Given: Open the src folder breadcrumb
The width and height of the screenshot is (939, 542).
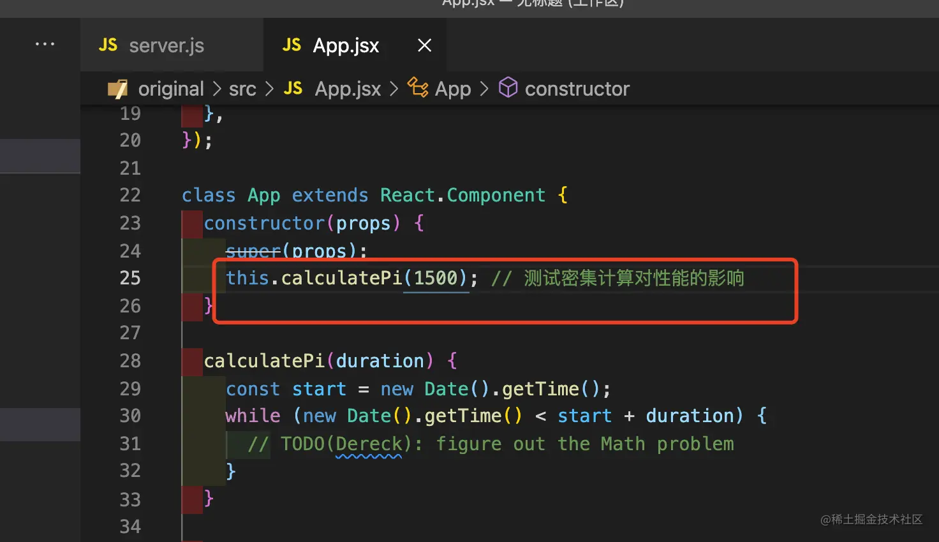Looking at the screenshot, I should (242, 89).
